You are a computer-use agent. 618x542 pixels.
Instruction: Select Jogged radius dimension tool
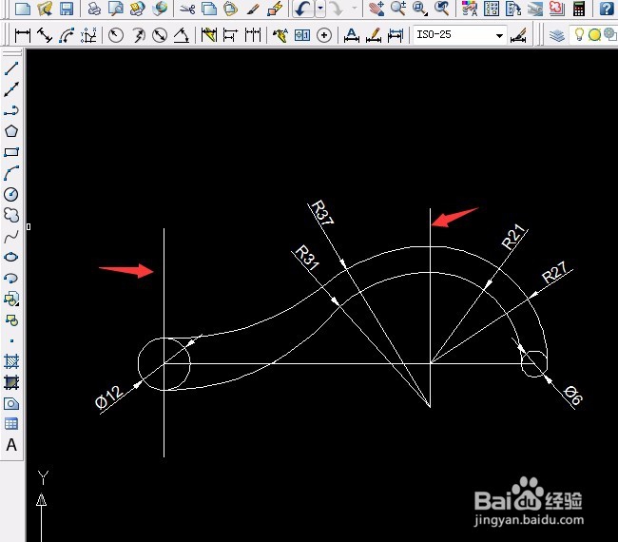(138, 35)
